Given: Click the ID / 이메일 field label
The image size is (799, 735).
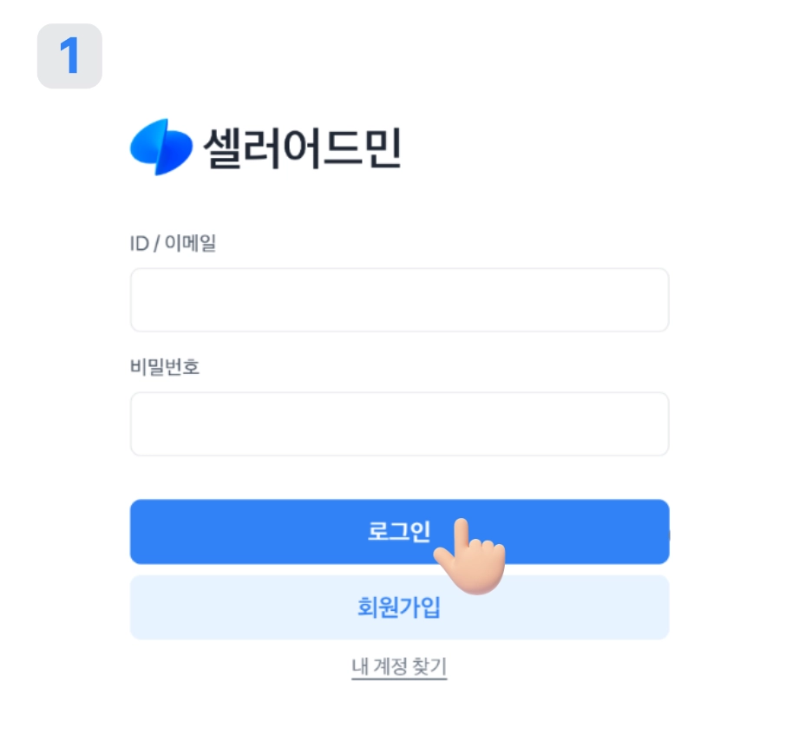Looking at the screenshot, I should click(x=173, y=244).
